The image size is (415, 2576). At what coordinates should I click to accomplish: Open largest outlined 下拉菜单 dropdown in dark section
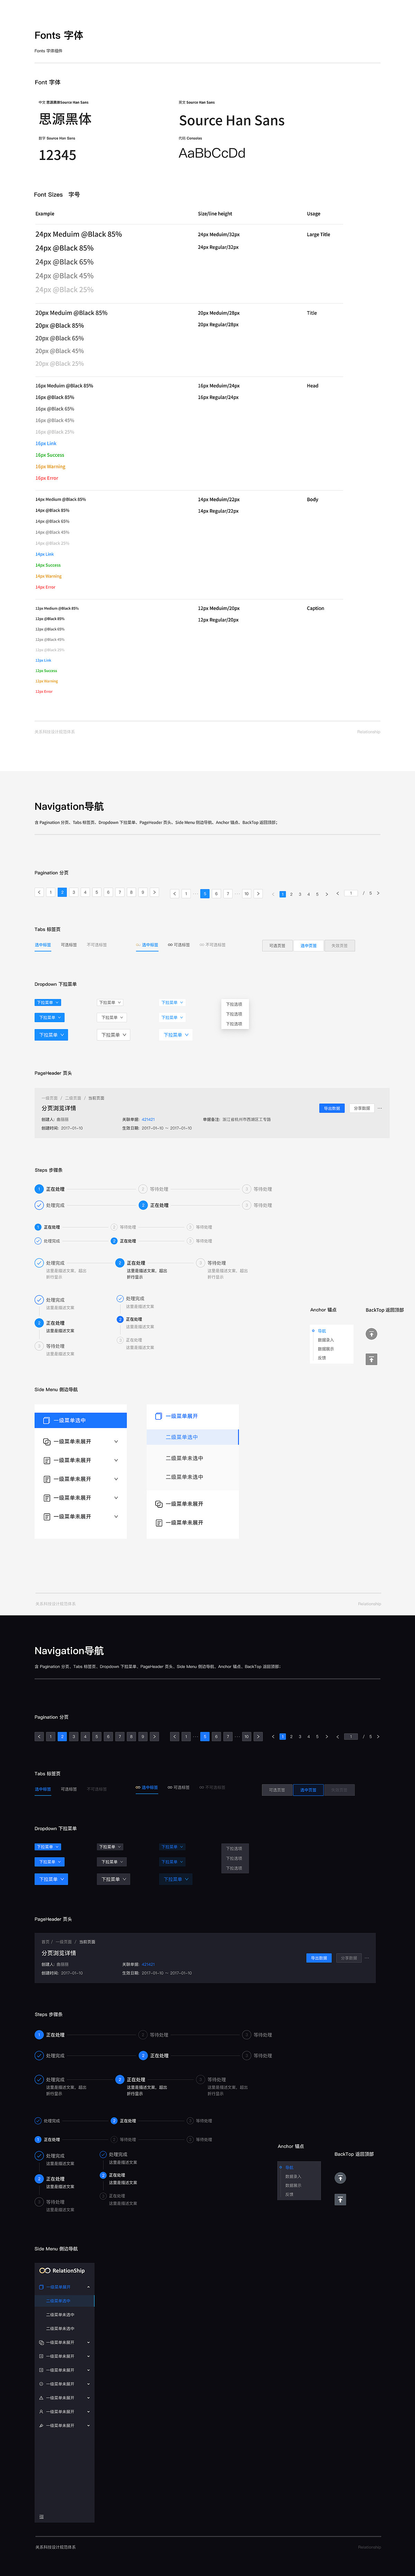pos(114,1879)
